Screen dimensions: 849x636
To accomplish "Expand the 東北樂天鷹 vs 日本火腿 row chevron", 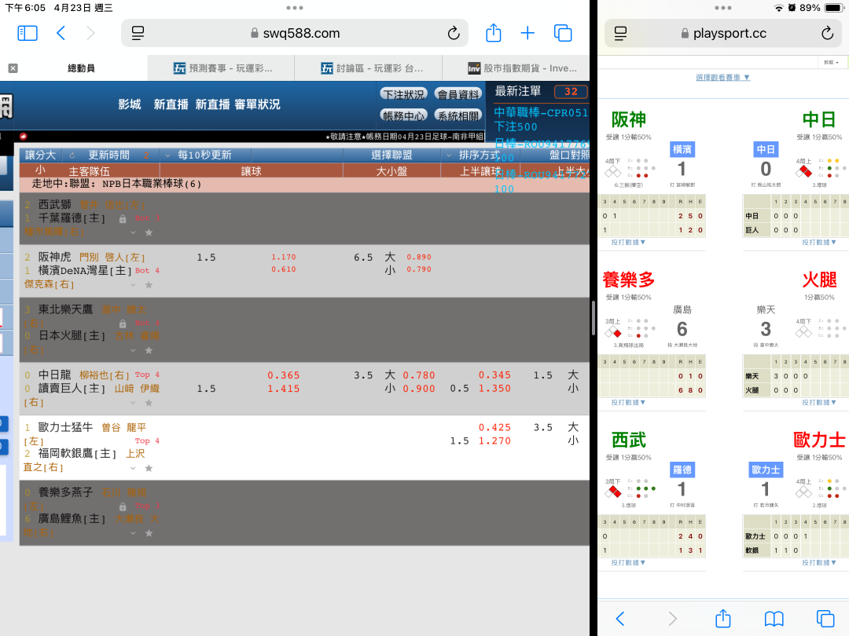I will click(133, 350).
